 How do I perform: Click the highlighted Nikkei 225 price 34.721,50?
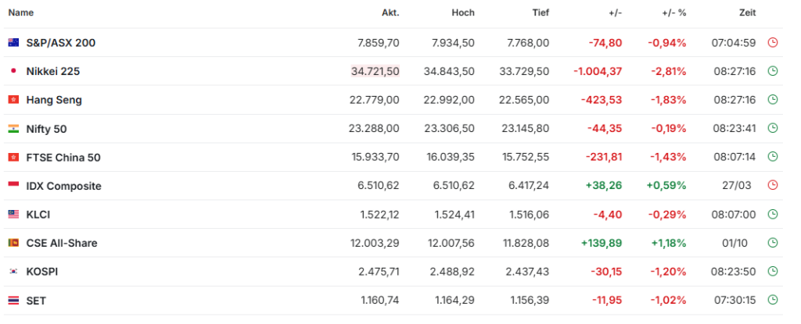pyautogui.click(x=375, y=71)
